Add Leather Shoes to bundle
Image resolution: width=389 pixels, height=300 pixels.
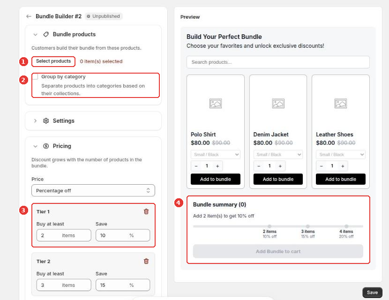pos(341,179)
